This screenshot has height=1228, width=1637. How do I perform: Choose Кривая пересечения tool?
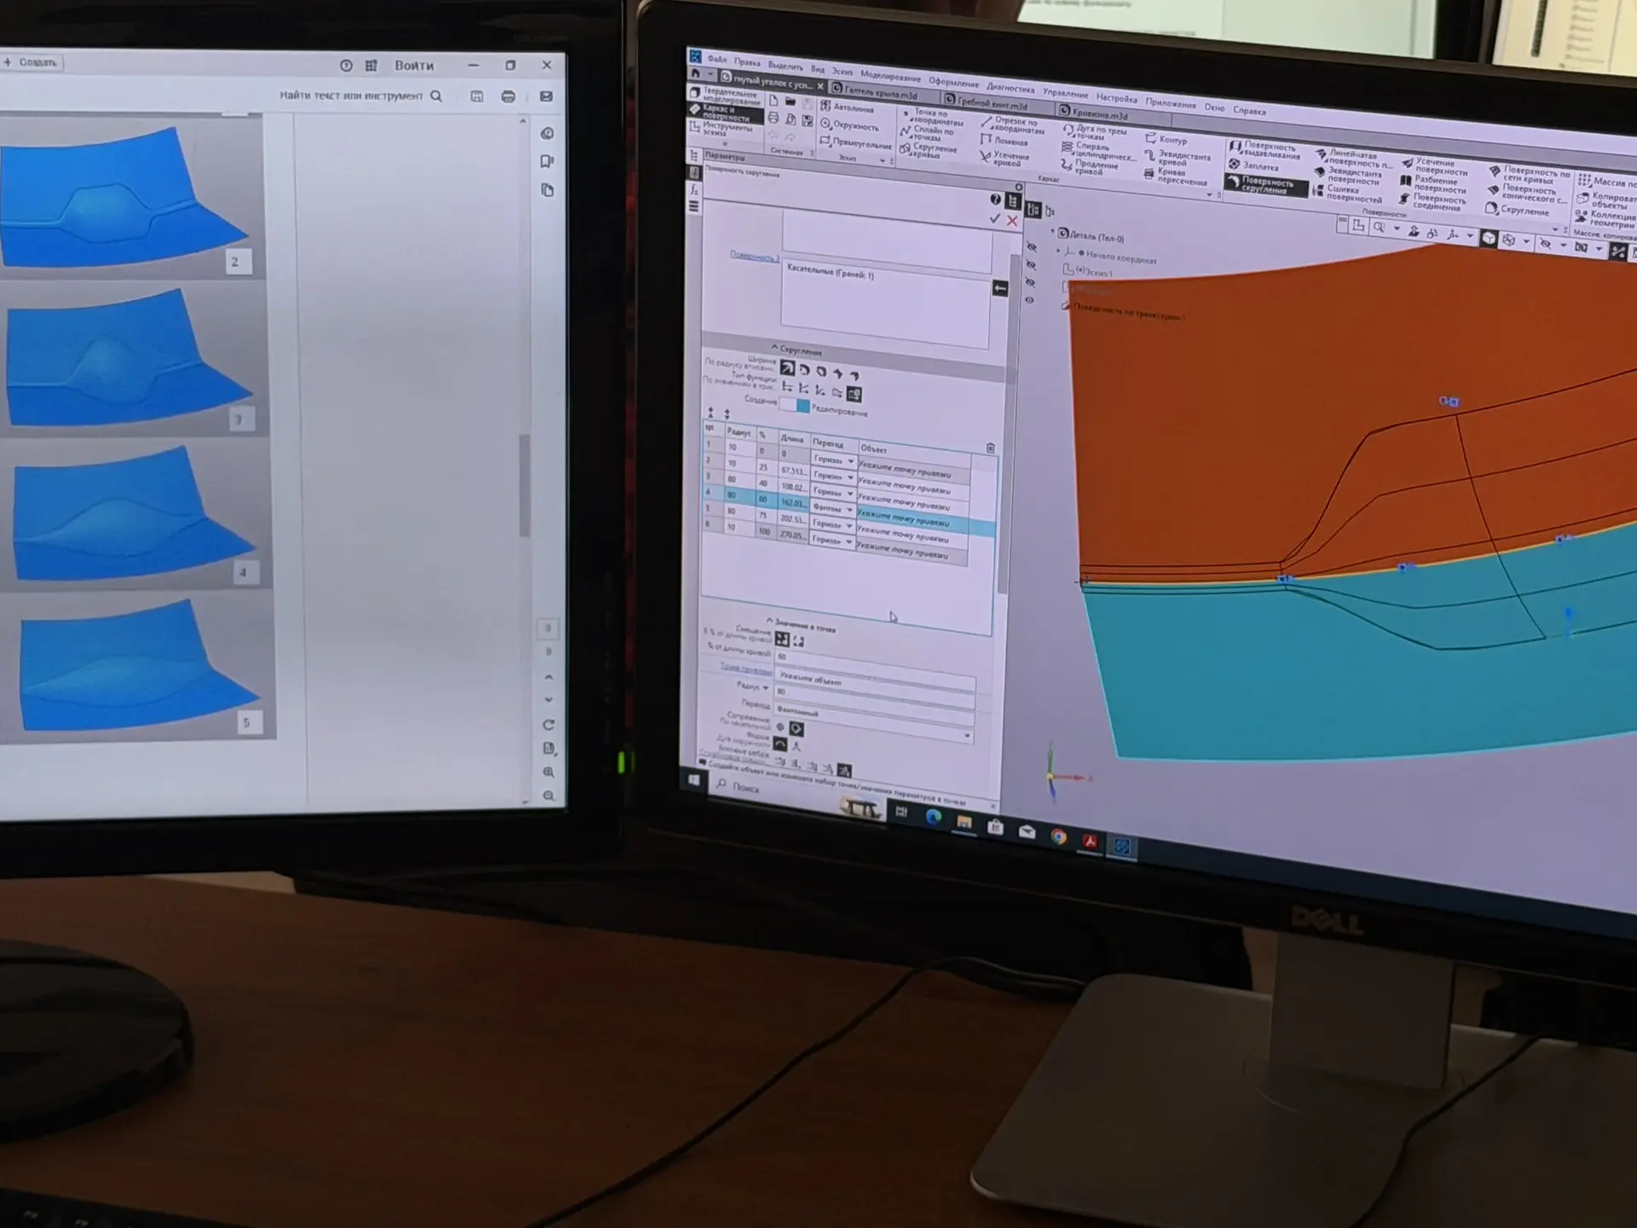(1176, 177)
